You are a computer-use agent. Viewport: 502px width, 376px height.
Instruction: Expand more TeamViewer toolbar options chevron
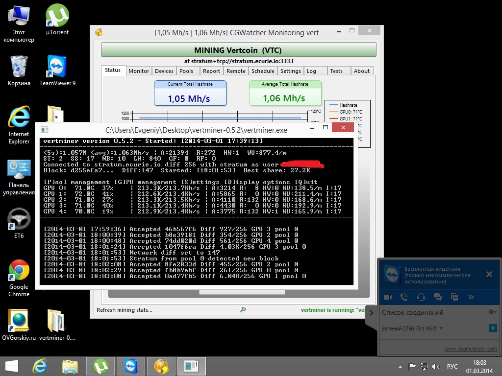[x=471, y=297]
